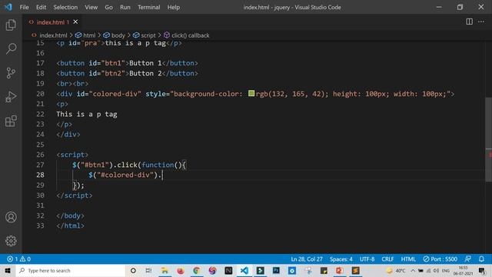This screenshot has width=492, height=277.
Task: Open Photoshop from the taskbar
Action: tap(276, 270)
